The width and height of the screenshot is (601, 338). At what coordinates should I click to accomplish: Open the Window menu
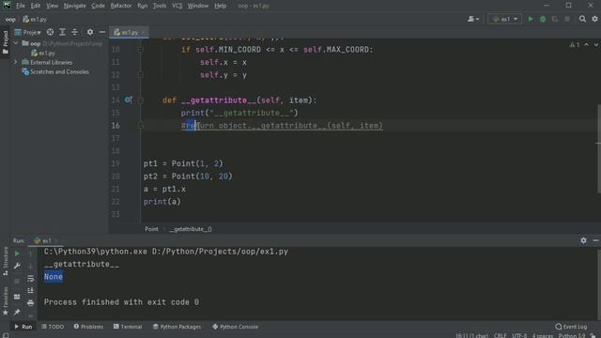(198, 6)
